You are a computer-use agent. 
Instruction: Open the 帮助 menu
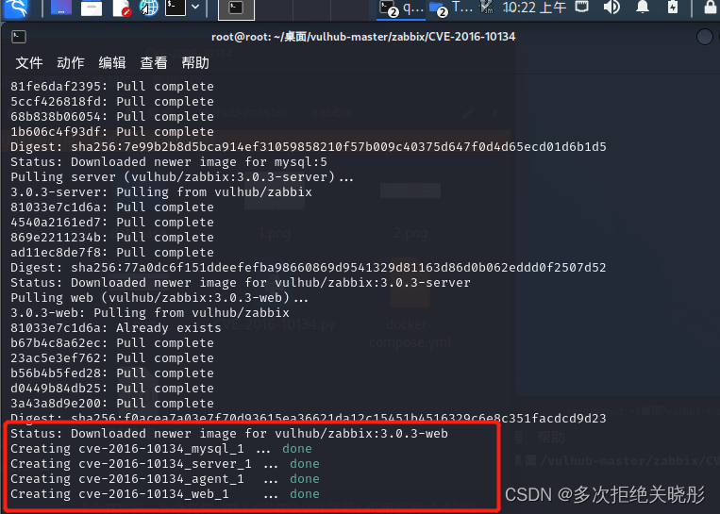pyautogui.click(x=195, y=63)
